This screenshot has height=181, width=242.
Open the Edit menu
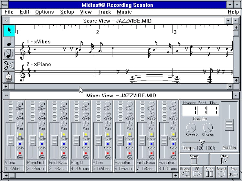[x=24, y=12]
